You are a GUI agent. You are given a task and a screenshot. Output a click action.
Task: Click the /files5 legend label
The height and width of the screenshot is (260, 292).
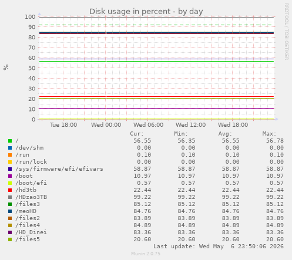(x=28, y=239)
